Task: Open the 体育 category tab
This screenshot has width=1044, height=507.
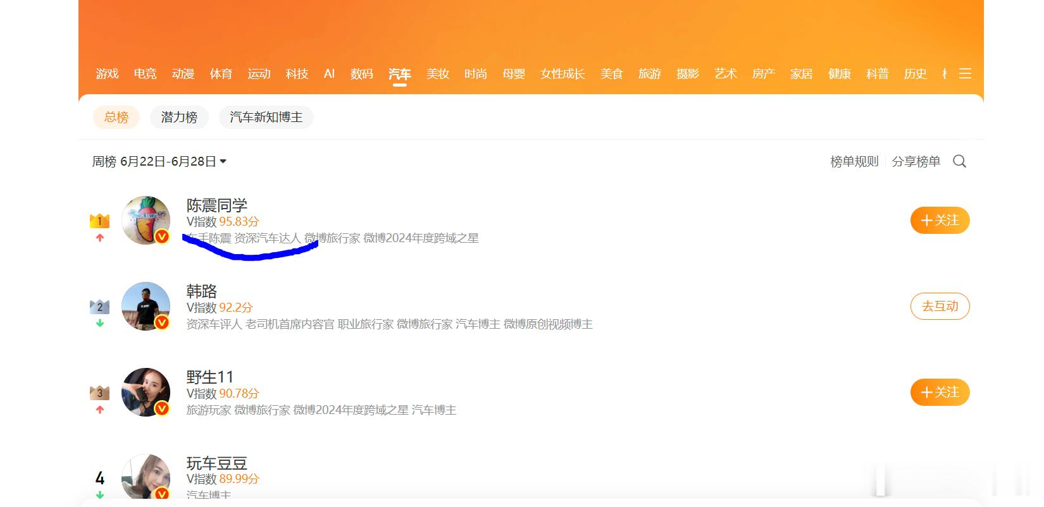Action: click(221, 74)
